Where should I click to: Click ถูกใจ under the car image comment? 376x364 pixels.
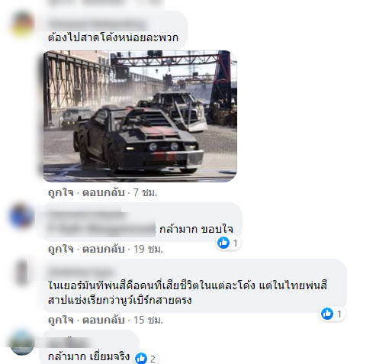[61, 192]
